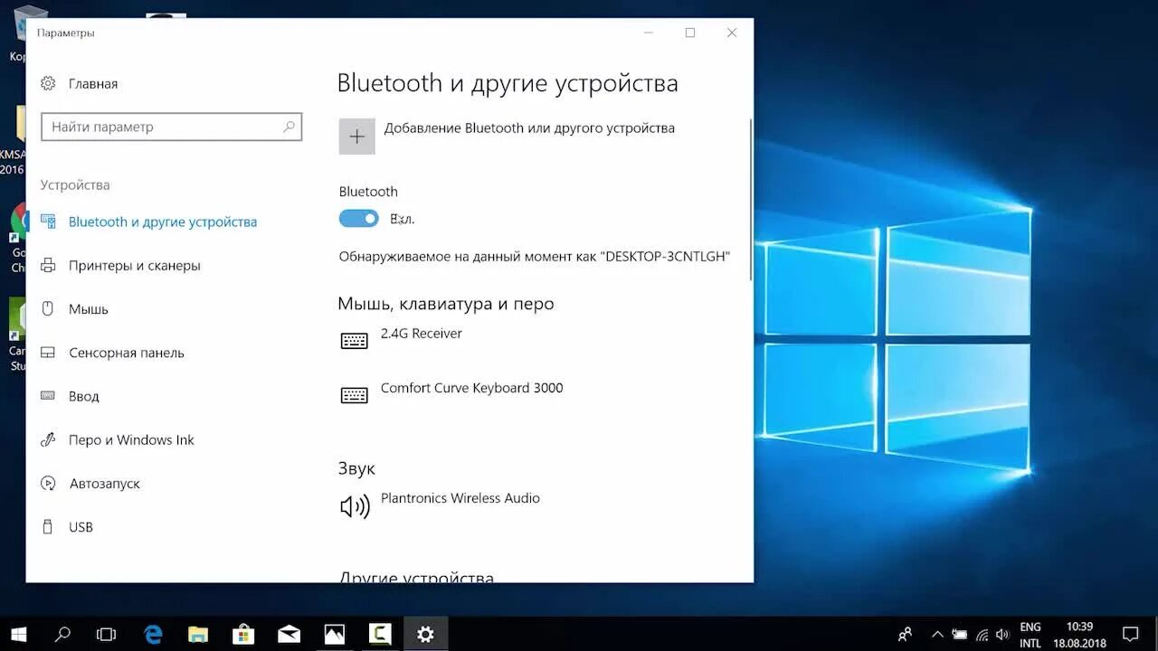This screenshot has width=1158, height=651.
Task: Click Добавление Bluetooth или другого устройства
Action: coord(529,128)
